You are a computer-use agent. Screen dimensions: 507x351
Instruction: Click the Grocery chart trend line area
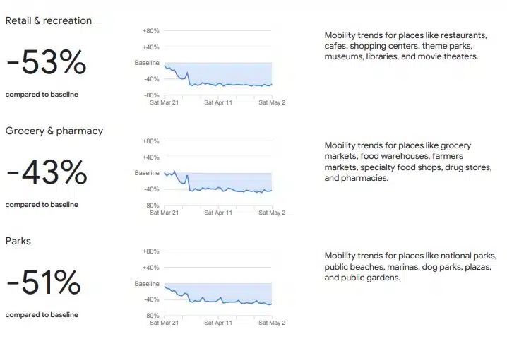point(218,182)
